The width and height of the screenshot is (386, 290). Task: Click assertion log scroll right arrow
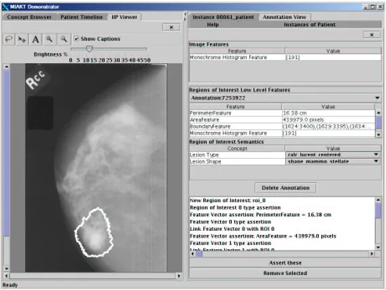372,253
